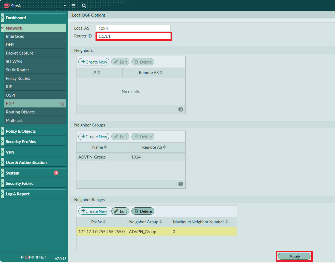This screenshot has height=263, width=335.
Task: Click the Neighbor Groups count badge 1
Action: pos(181,184)
